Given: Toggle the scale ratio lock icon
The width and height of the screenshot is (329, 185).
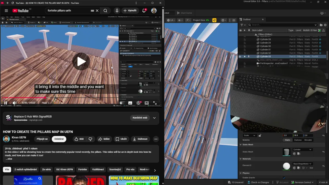Looking at the screenshot, I should (x=260, y=135).
